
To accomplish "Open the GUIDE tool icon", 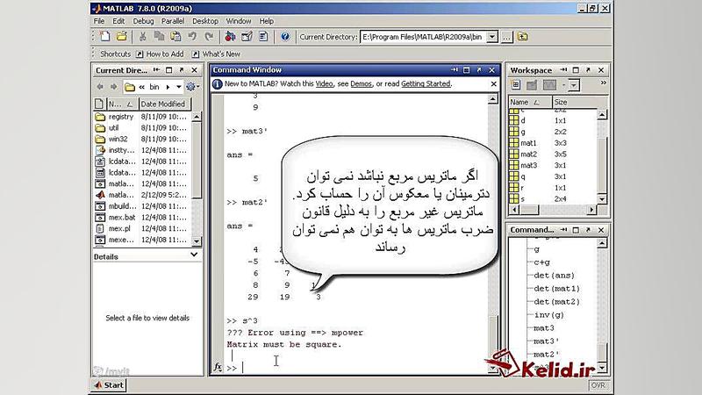I will (247, 37).
